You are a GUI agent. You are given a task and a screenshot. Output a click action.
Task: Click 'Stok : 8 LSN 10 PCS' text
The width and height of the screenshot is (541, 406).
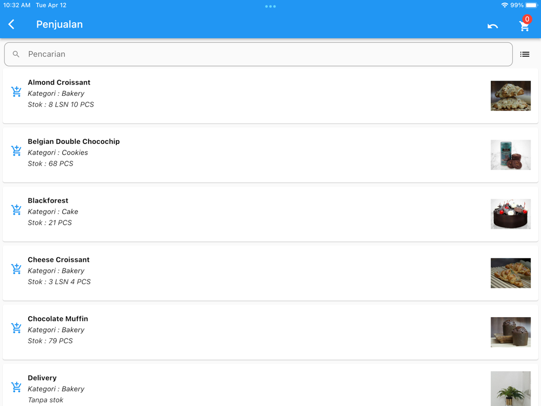click(61, 104)
